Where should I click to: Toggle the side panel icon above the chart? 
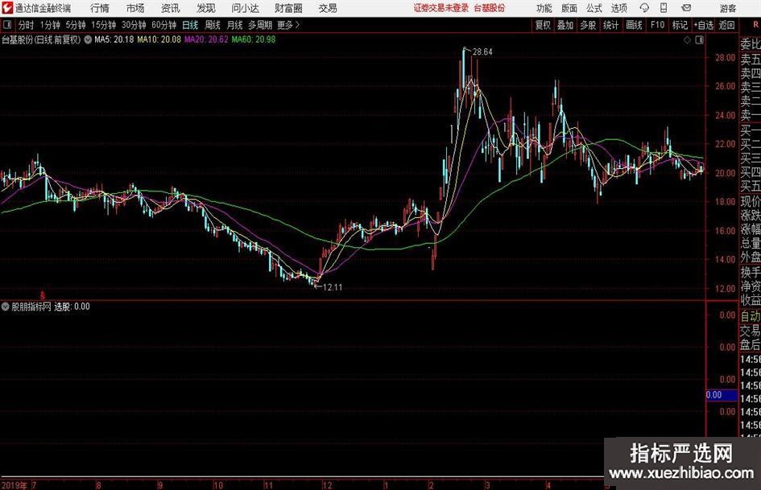(699, 40)
